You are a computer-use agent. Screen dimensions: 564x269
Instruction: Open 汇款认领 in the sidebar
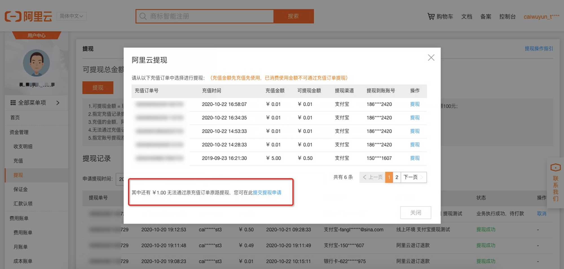click(23, 204)
